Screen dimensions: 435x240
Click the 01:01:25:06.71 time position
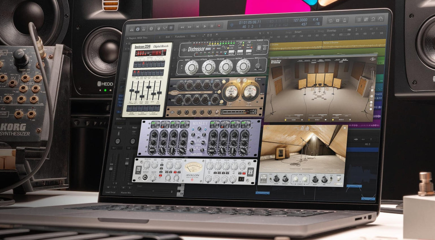(250, 22)
